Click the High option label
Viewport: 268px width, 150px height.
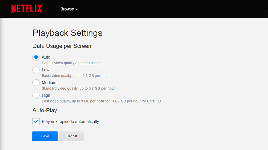pos(46,95)
